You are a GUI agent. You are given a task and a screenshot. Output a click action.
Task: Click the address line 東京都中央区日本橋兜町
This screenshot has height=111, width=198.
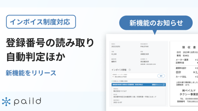pos(135,97)
